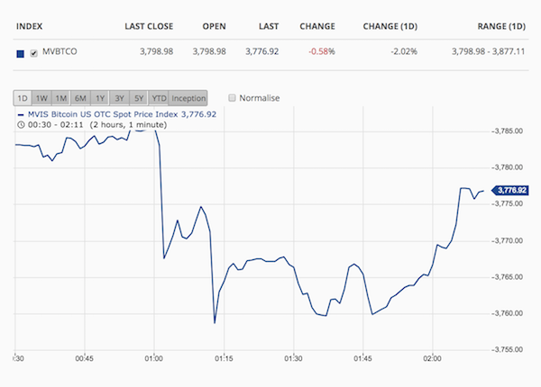Image resolution: width=541 pixels, height=387 pixels.
Task: Click the RANGE (1D) column header
Action: click(x=501, y=26)
